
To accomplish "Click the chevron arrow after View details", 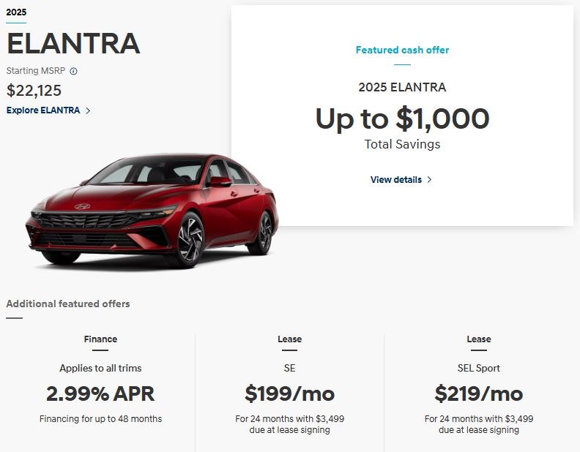I will point(429,180).
